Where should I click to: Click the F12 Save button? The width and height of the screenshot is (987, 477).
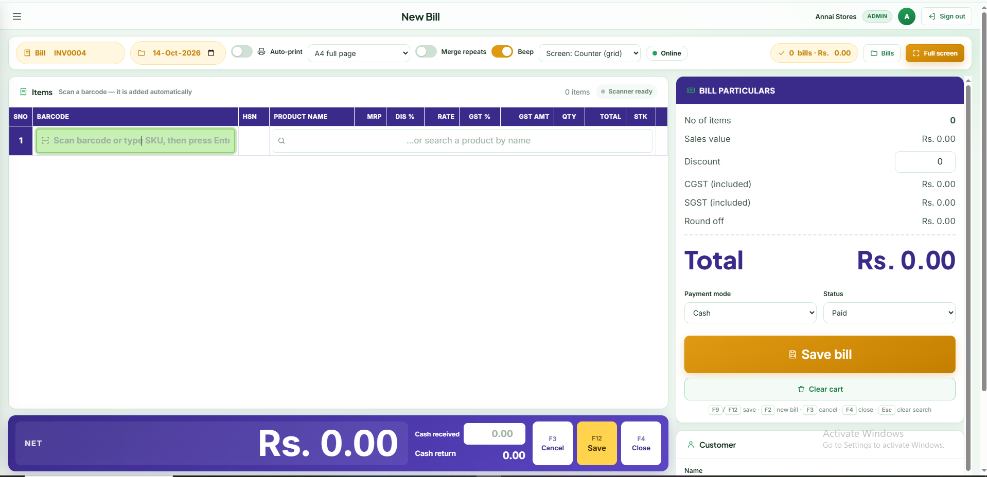coord(596,443)
